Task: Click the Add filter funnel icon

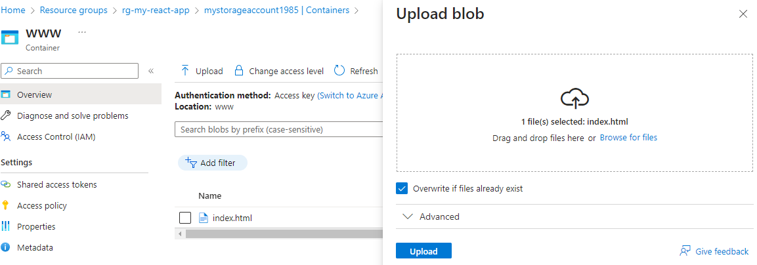Action: pyautogui.click(x=191, y=163)
